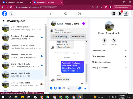Click Ketha's large profile thumbnail in info panel
This screenshot has height=99, width=133.
tap(109, 26)
